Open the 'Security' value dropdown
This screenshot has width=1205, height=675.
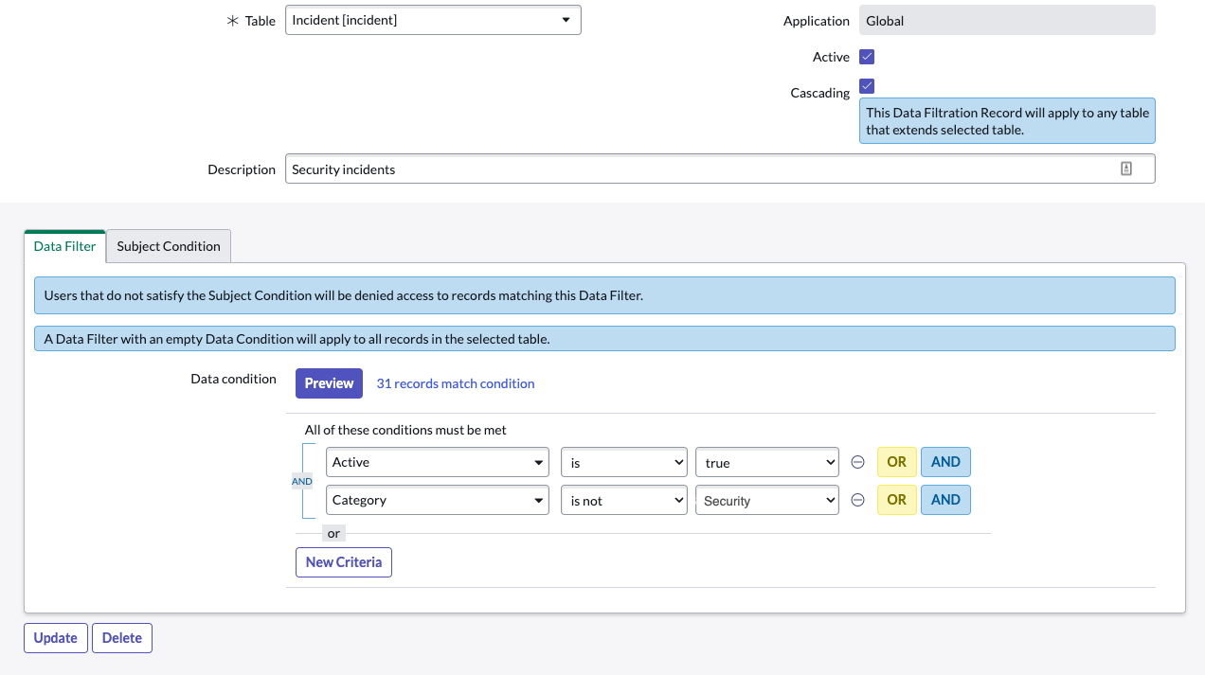(767, 500)
